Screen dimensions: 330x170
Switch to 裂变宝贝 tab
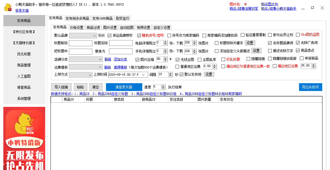coord(122,18)
